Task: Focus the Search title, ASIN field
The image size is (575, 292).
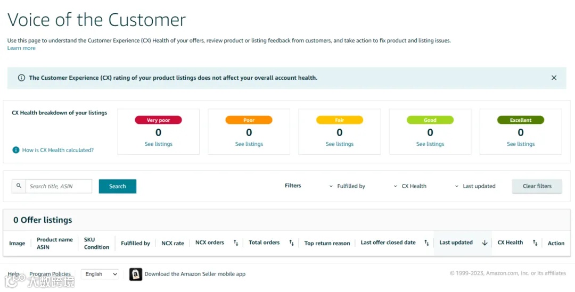Action: [x=59, y=186]
